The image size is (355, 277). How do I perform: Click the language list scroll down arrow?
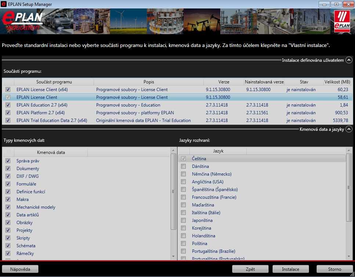pyautogui.click(x=349, y=256)
